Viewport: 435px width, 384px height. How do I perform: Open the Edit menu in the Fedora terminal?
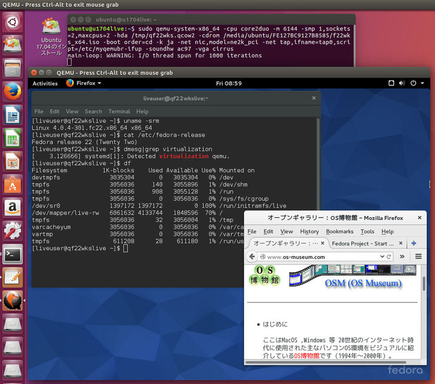tap(54, 112)
